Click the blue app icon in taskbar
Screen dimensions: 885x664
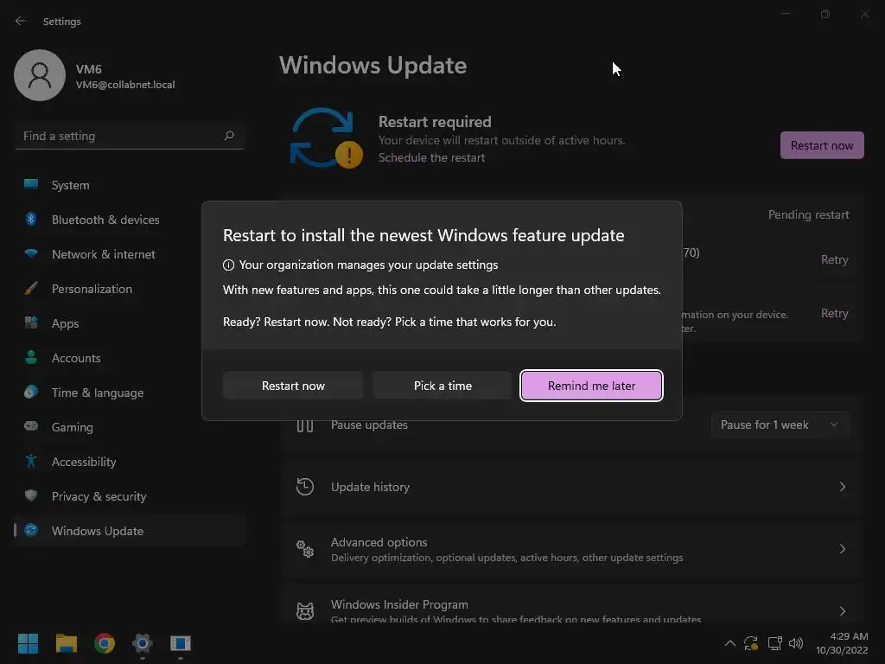click(181, 643)
